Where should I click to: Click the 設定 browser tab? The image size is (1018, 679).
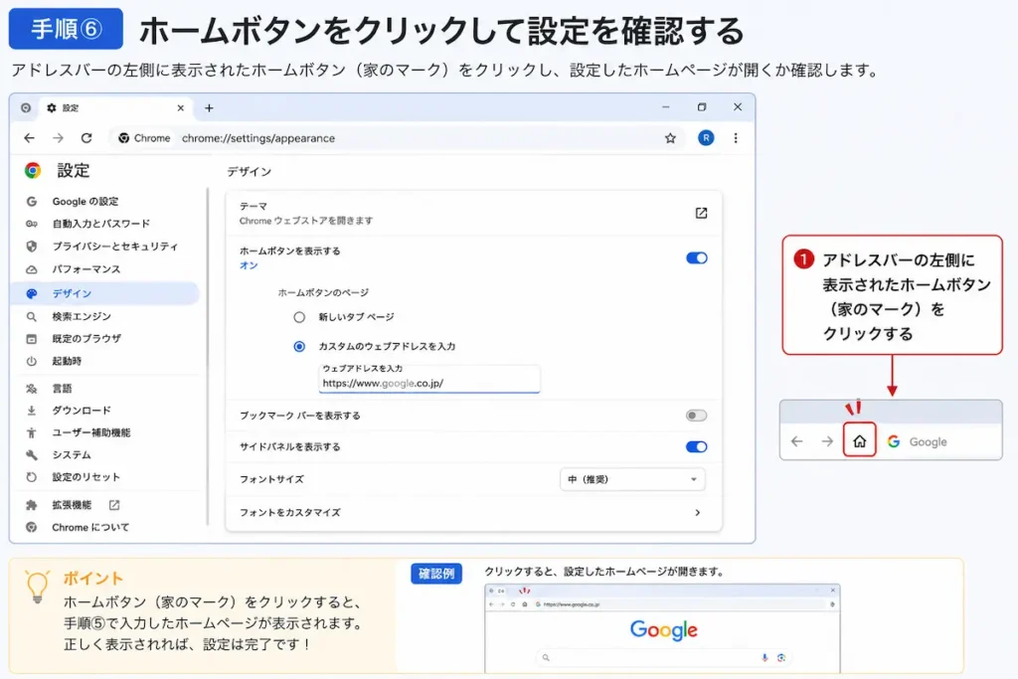click(114, 107)
